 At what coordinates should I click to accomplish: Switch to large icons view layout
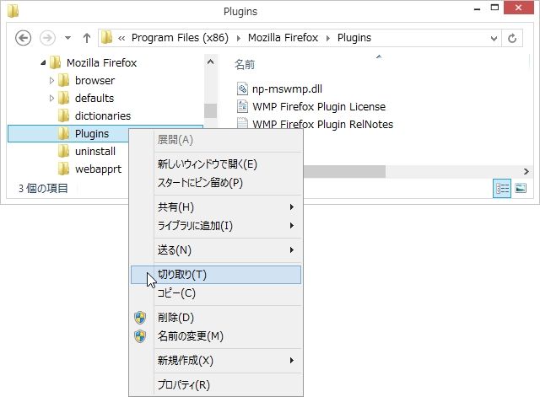[521, 188]
